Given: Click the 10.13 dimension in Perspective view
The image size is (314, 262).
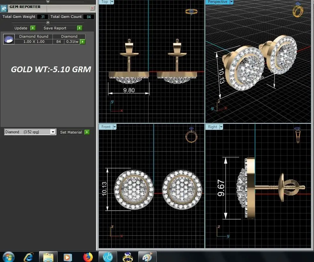Looking at the screenshot, I should (x=221, y=76).
